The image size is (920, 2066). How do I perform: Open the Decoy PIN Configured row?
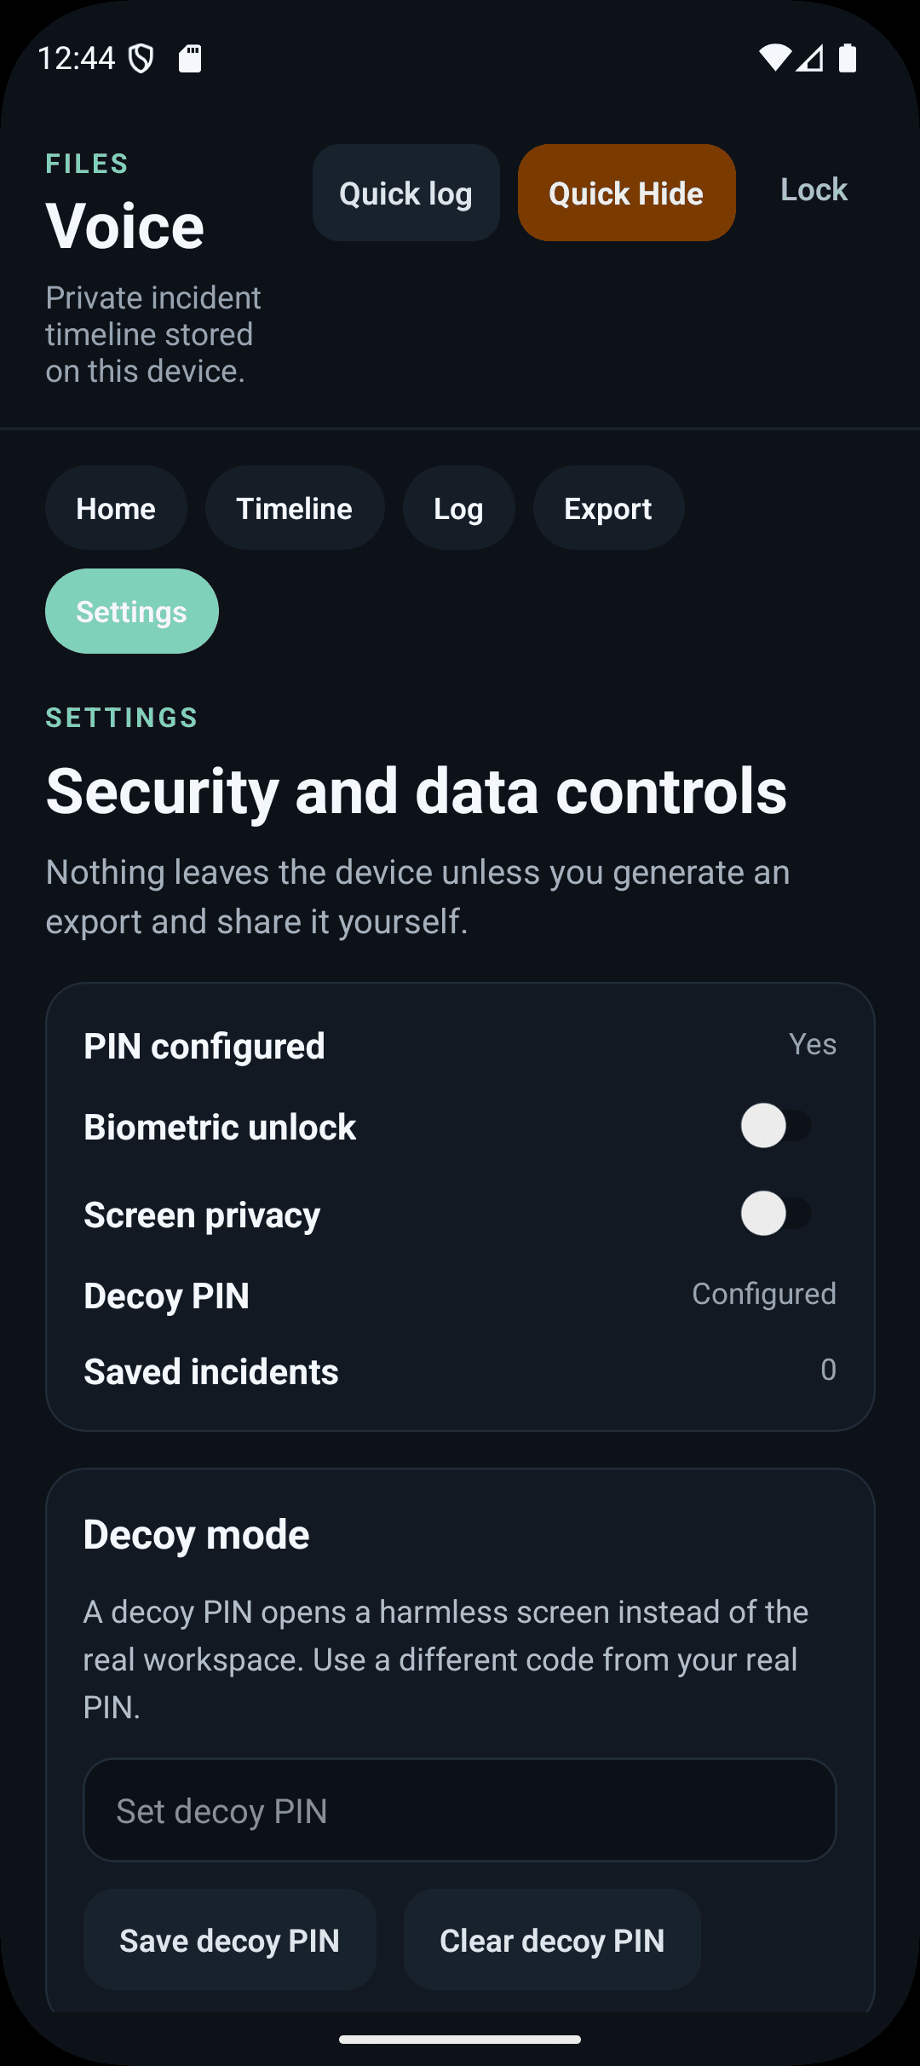click(x=459, y=1294)
